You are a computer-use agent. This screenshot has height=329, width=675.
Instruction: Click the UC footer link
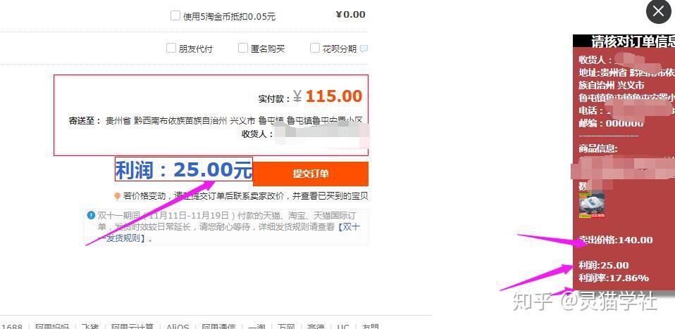point(343,327)
